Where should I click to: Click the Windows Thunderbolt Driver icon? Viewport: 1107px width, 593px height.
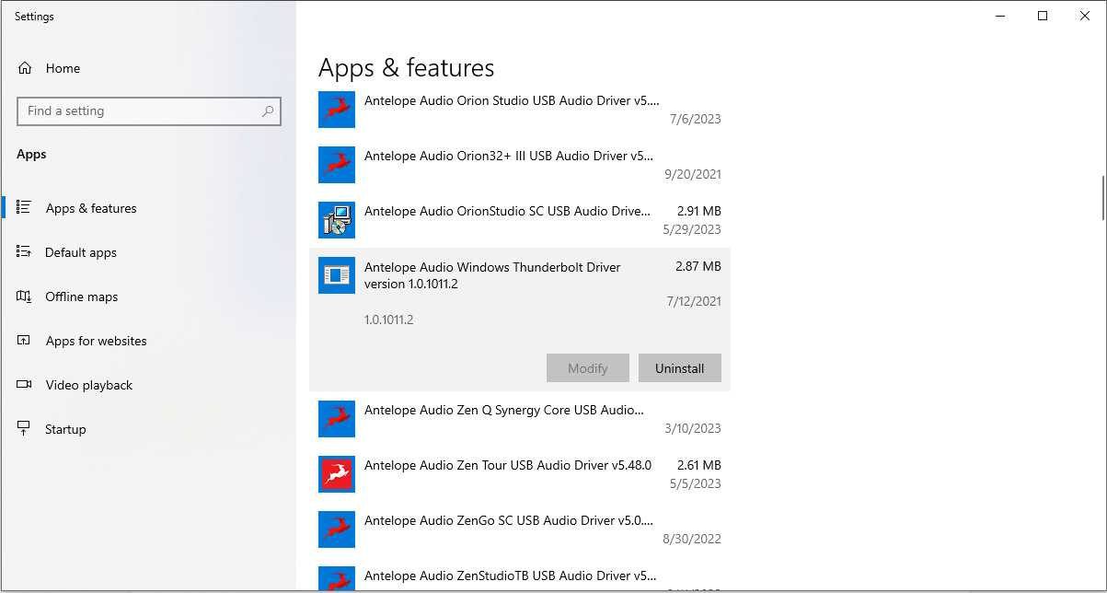pos(337,275)
